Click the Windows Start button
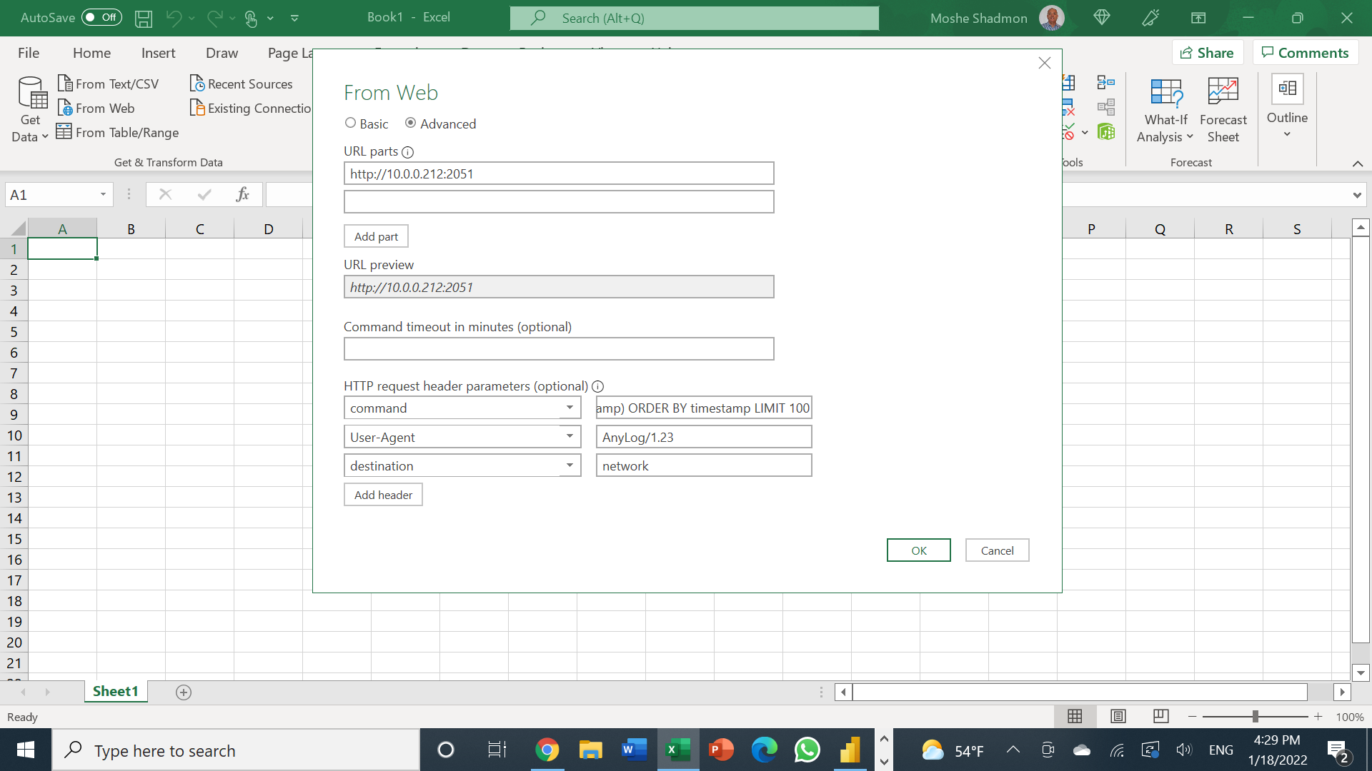This screenshot has height=771, width=1372. (26, 750)
